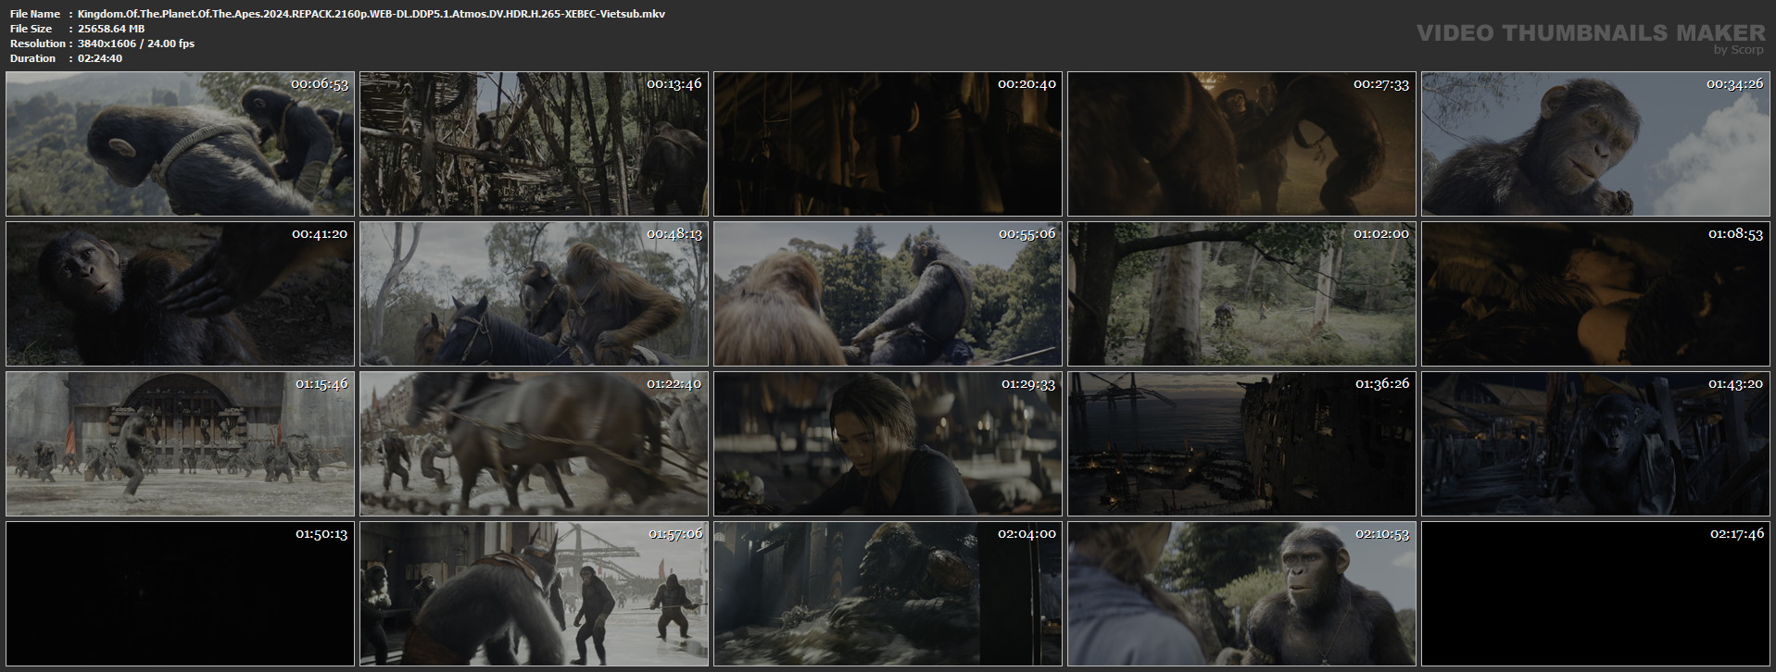1776x672 pixels.
Task: Click the thumbnail timestamped 01:43:20
Action: coord(1595,443)
